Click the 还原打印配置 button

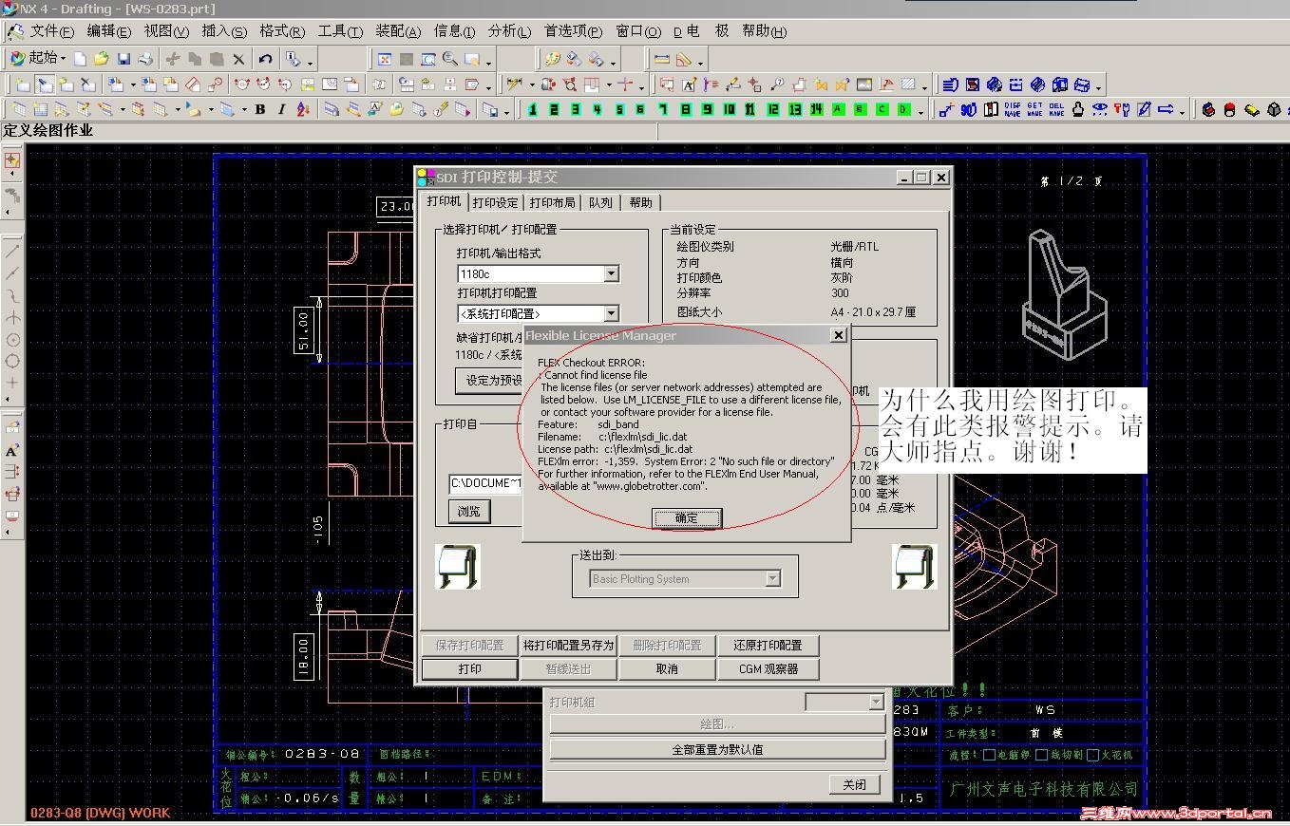point(768,645)
